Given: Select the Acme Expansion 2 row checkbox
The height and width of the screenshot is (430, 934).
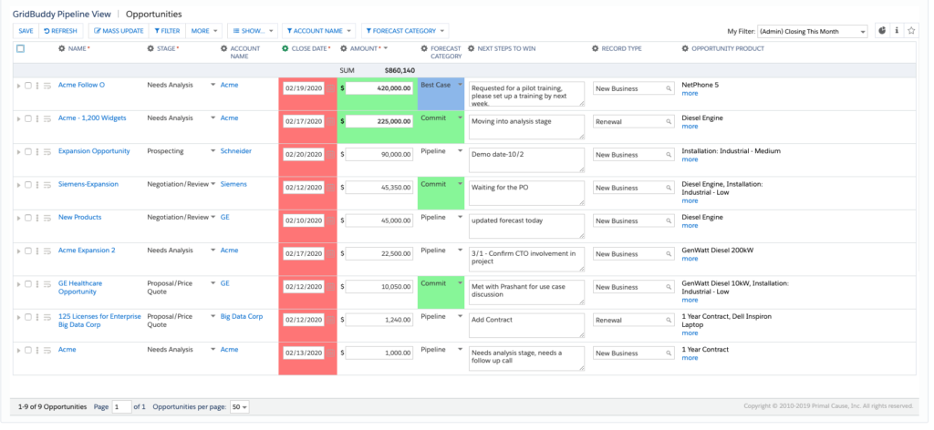Looking at the screenshot, I should (27, 251).
